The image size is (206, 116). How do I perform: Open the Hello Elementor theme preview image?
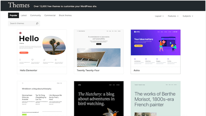click(x=42, y=48)
